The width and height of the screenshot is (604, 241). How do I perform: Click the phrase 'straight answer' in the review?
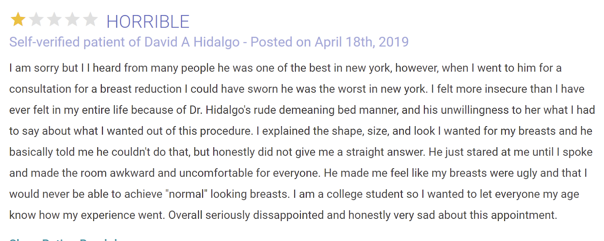[385, 152]
